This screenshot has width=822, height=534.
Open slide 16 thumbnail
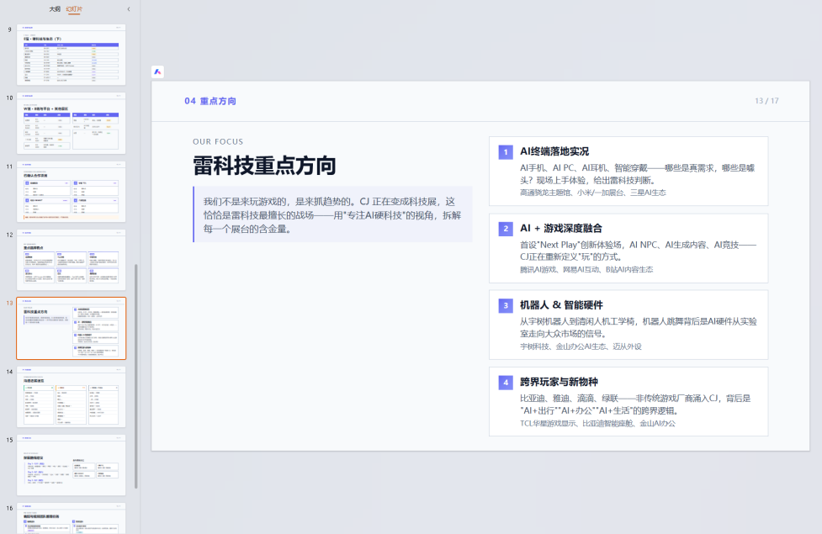(72, 518)
